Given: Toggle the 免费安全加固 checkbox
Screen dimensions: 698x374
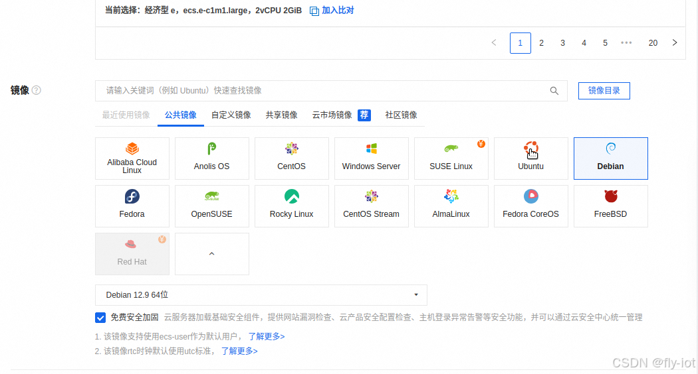Looking at the screenshot, I should point(100,318).
